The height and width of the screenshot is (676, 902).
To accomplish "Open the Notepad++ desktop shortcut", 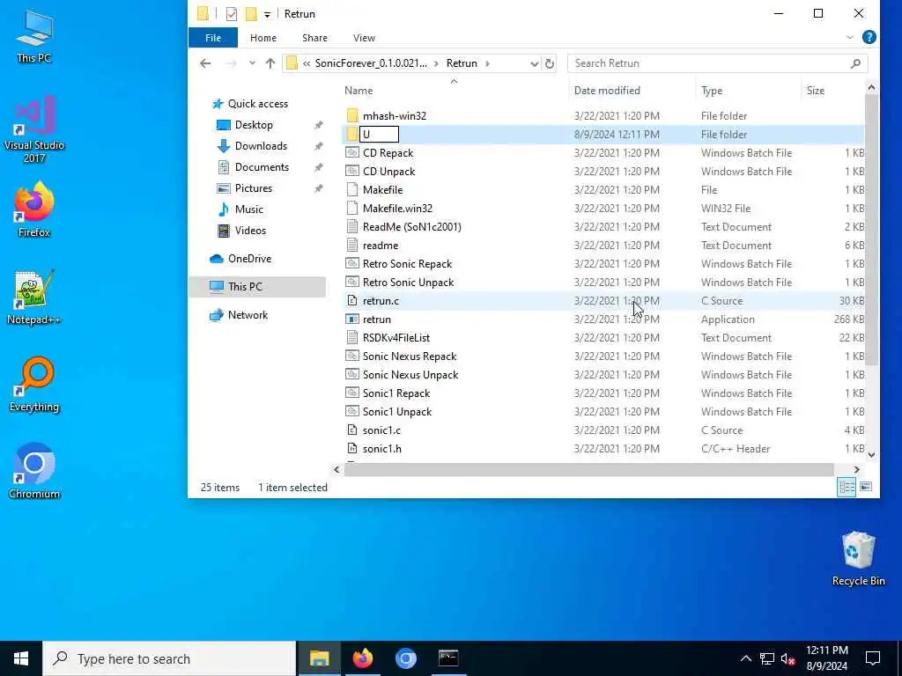I will pyautogui.click(x=34, y=298).
